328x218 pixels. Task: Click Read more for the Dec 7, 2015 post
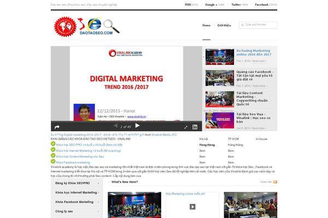pyautogui.click(x=259, y=86)
